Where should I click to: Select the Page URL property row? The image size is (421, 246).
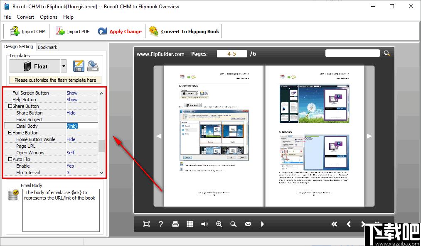(51, 146)
